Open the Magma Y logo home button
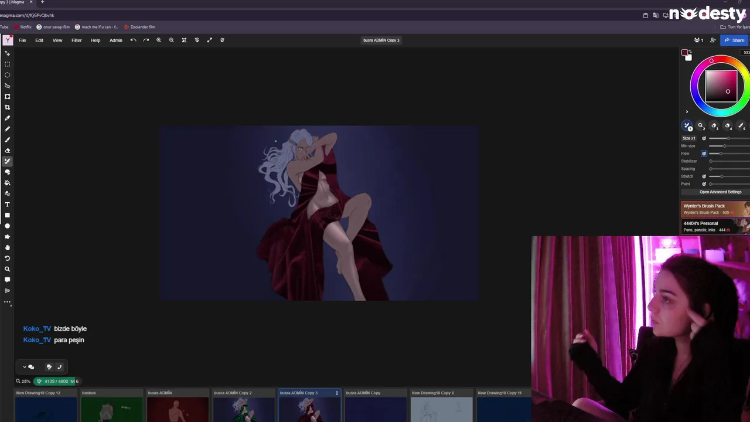This screenshot has width=750, height=422. [8, 40]
